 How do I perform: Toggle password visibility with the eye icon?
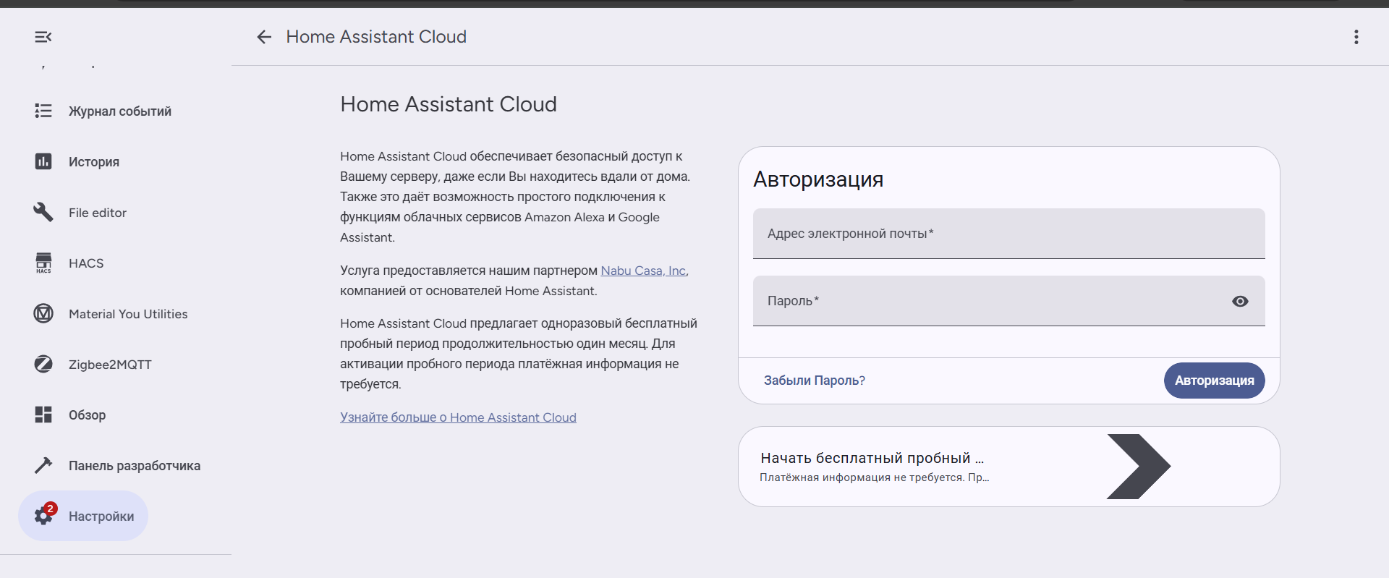pyautogui.click(x=1240, y=301)
